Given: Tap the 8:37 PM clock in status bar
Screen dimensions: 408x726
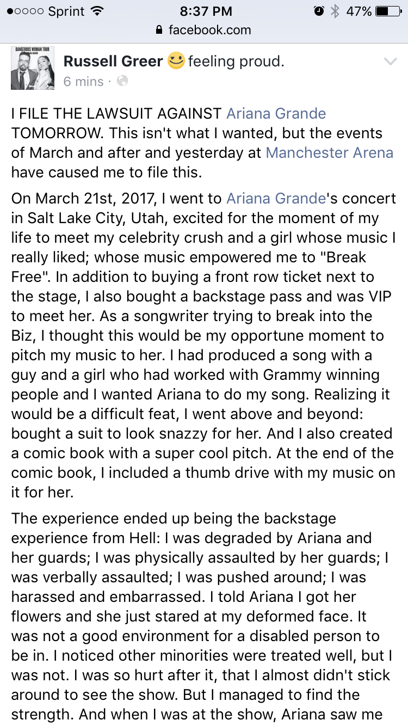Looking at the screenshot, I should 205,11.
